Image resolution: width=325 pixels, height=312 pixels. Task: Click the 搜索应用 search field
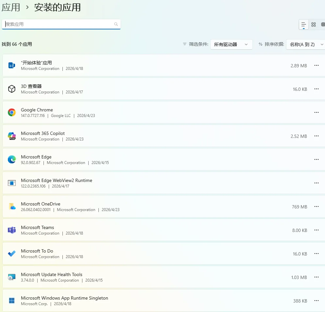61,24
